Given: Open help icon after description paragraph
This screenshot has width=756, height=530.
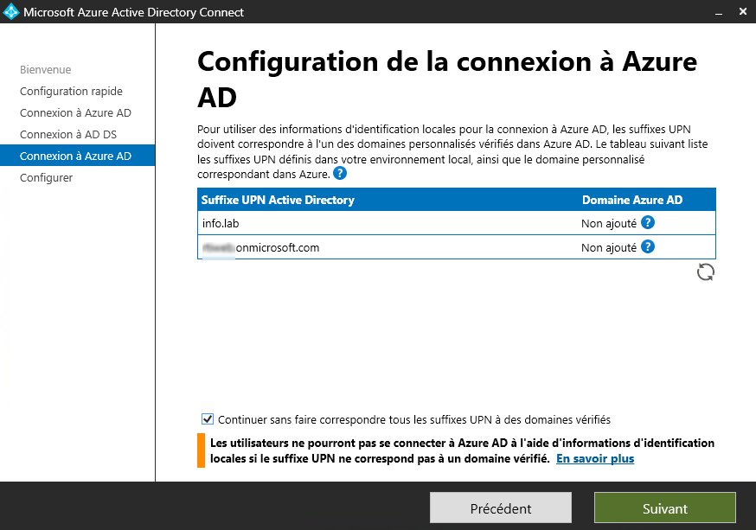Looking at the screenshot, I should [x=340, y=174].
